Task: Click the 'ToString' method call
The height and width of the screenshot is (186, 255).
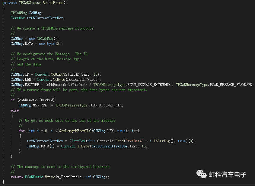Action: [x=162, y=141]
